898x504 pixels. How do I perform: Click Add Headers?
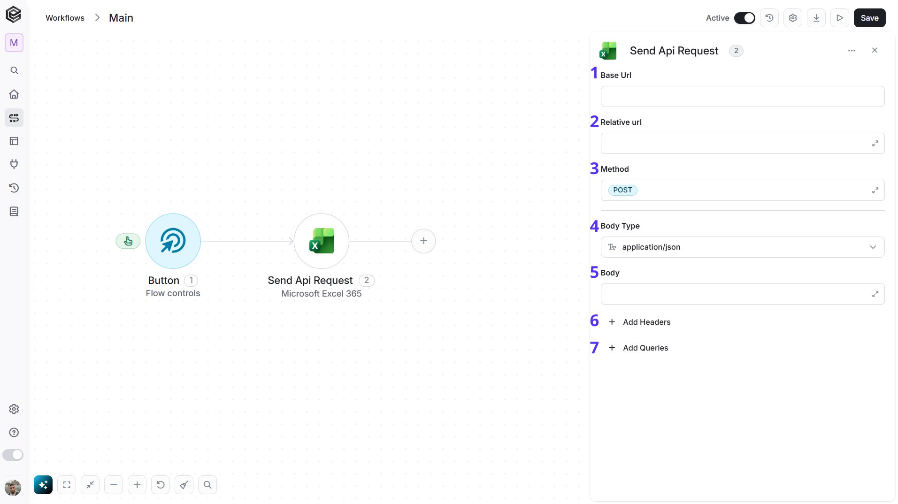point(639,322)
